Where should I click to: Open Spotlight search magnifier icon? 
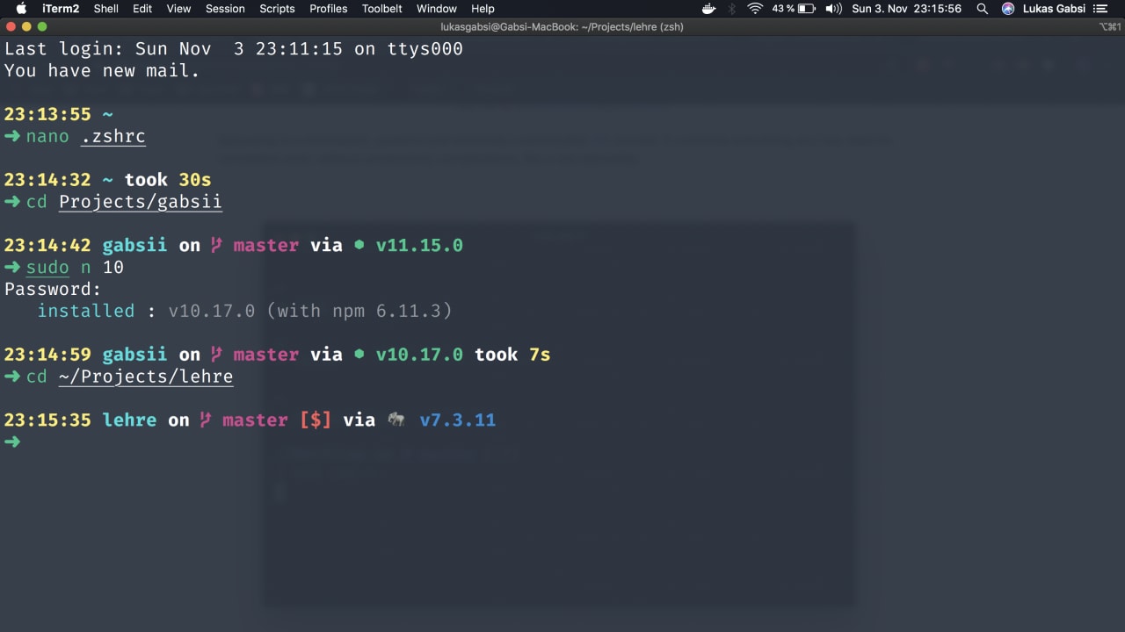[983, 9]
